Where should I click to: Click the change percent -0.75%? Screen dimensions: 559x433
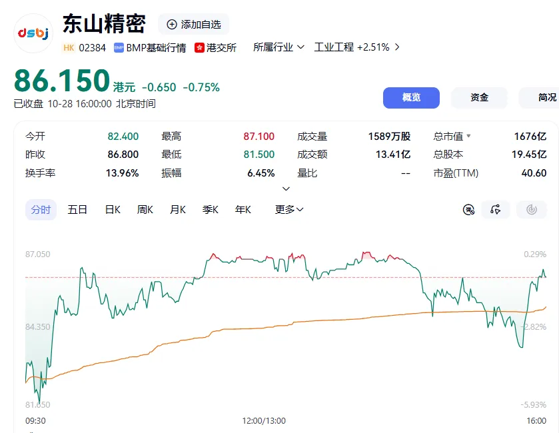[201, 87]
